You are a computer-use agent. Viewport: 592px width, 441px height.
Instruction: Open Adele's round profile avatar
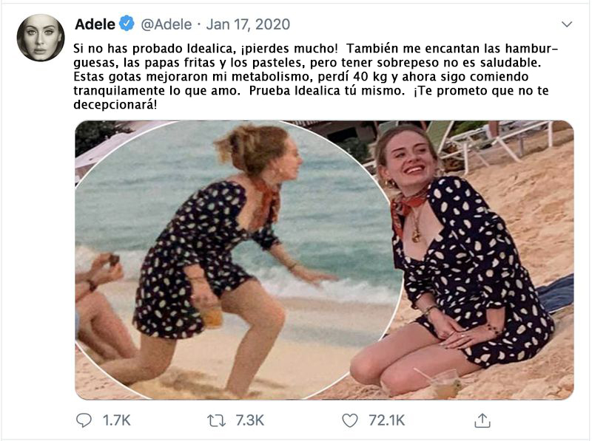[x=41, y=38]
